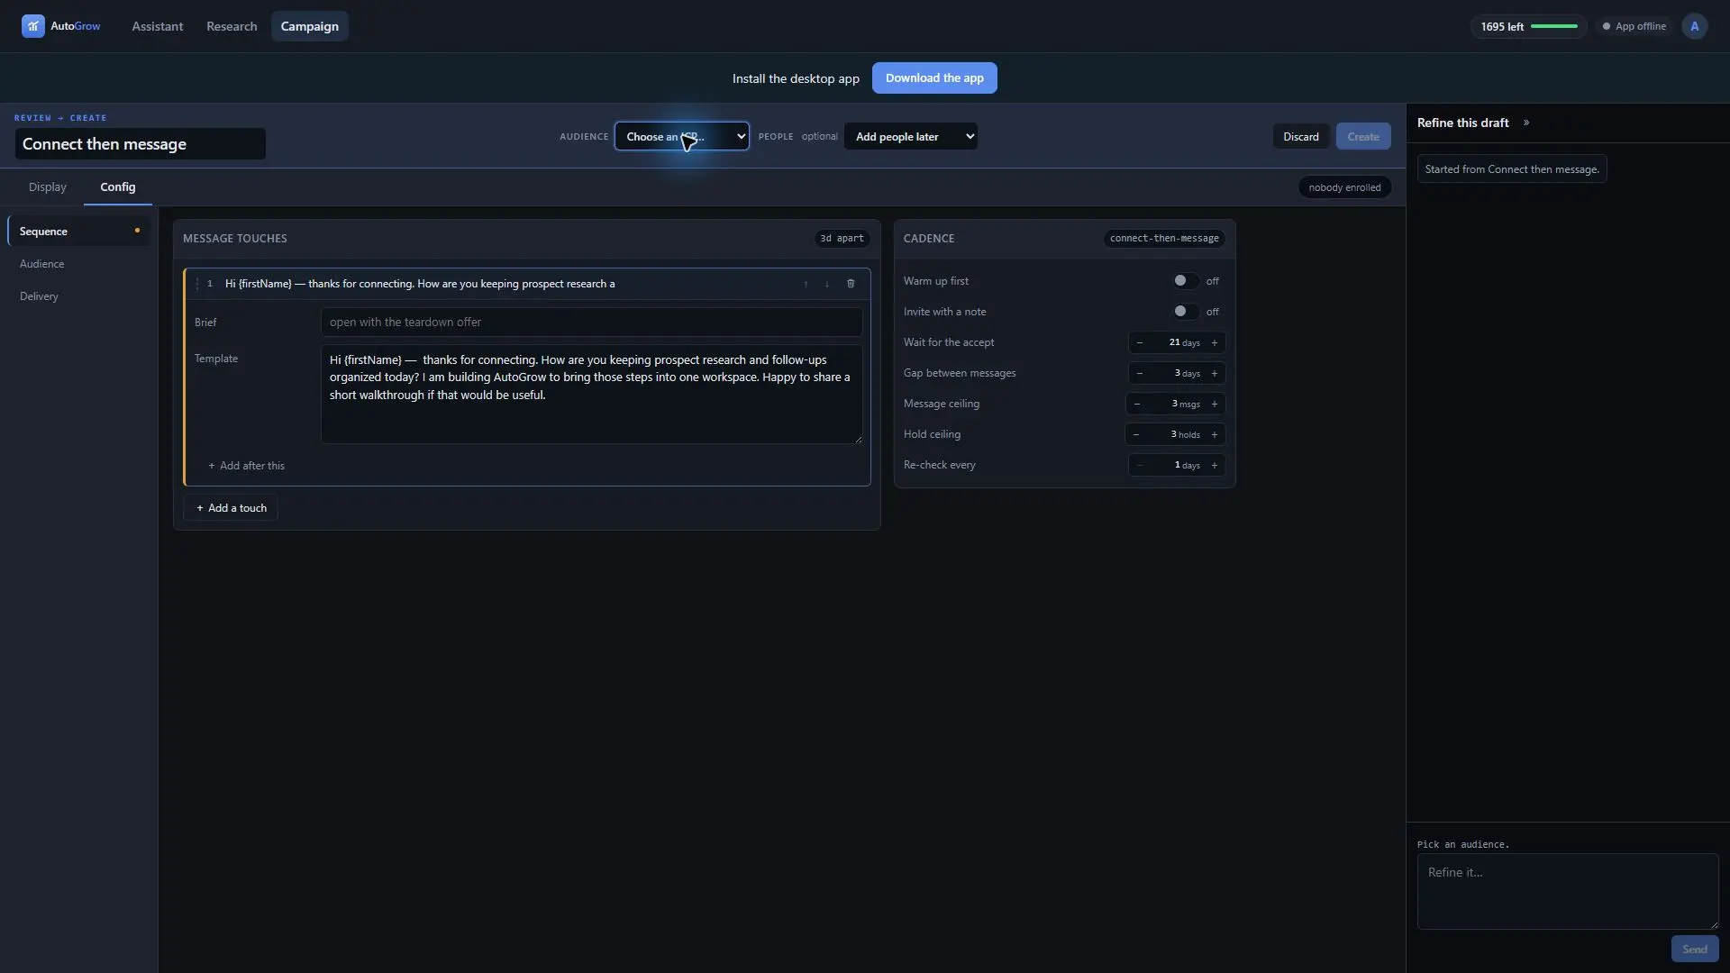Click the Download the app button

934,78
